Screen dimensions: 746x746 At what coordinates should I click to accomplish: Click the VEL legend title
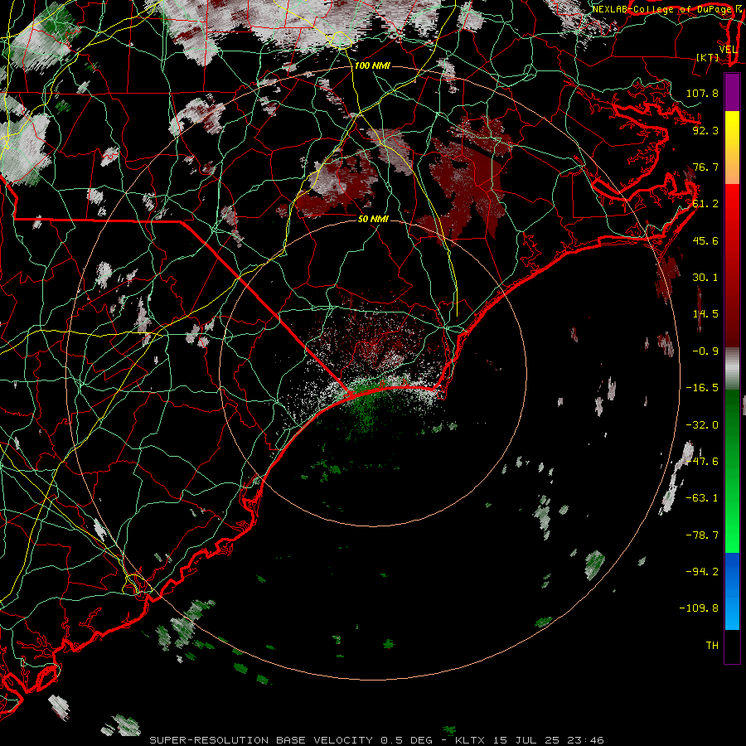728,50
